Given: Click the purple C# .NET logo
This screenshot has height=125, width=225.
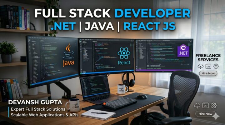Looking at the screenshot, I should [183, 51].
